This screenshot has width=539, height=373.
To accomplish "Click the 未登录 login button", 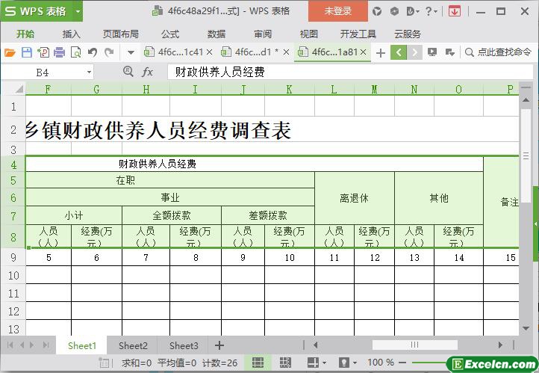I will [x=337, y=11].
